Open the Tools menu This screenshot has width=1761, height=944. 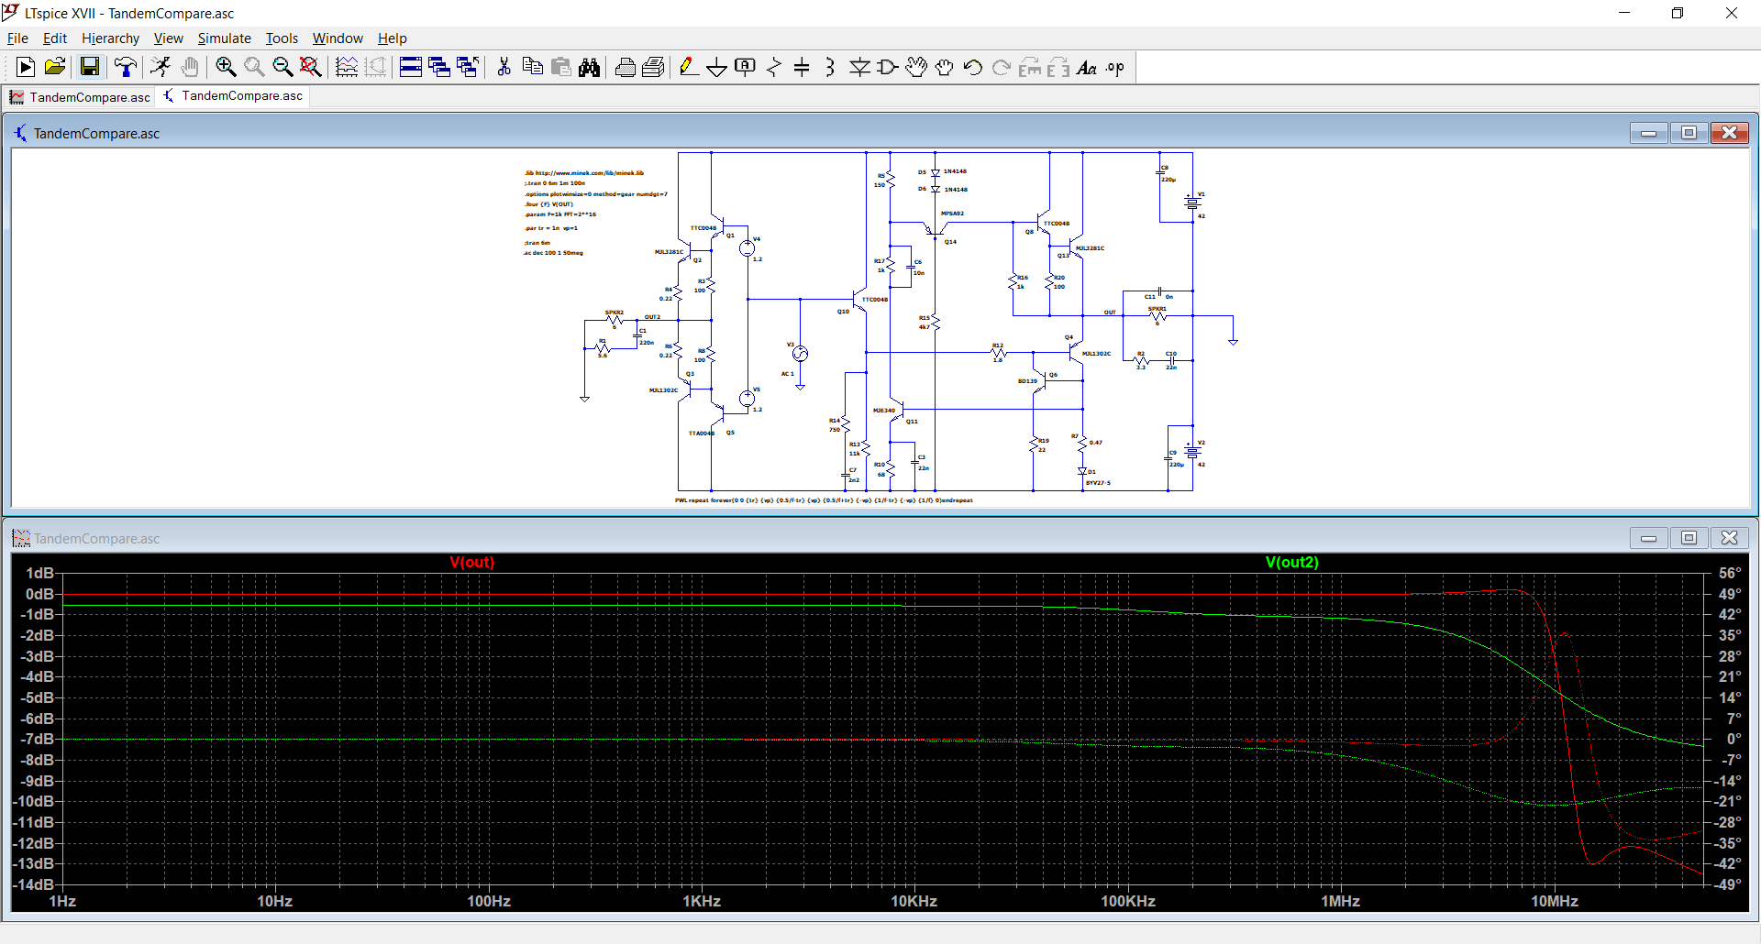[282, 38]
